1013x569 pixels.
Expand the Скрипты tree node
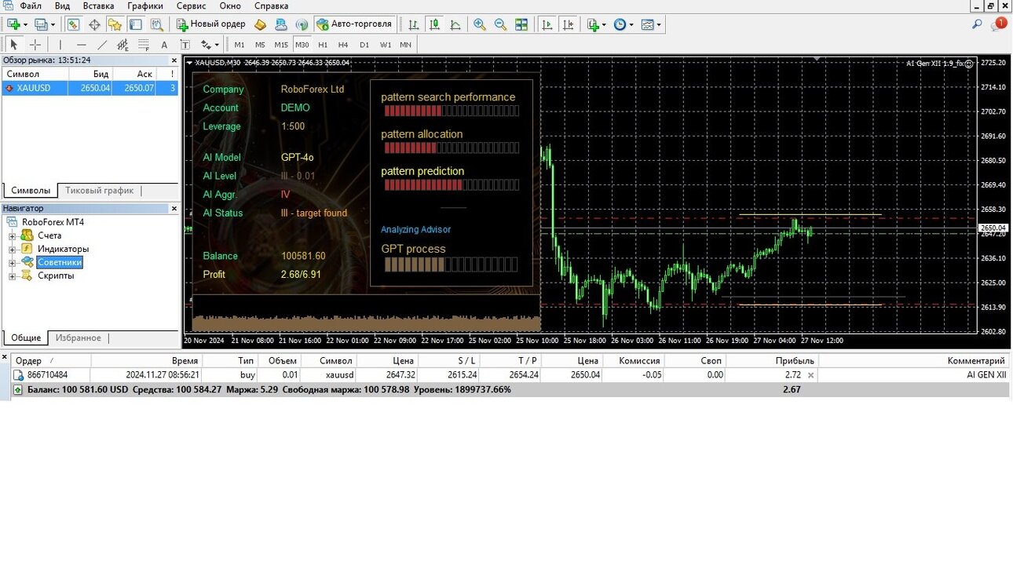[13, 275]
